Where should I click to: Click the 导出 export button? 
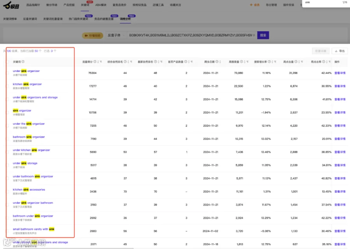coord(339,51)
